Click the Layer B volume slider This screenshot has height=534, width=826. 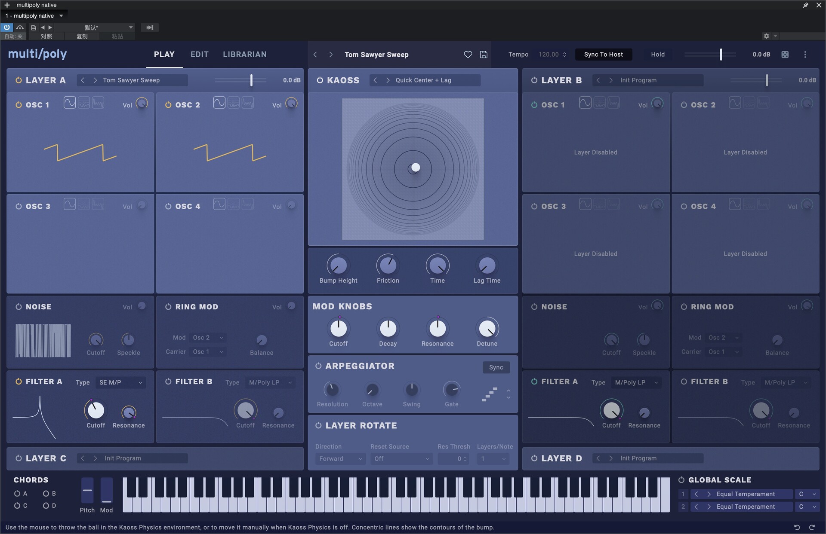756,80
